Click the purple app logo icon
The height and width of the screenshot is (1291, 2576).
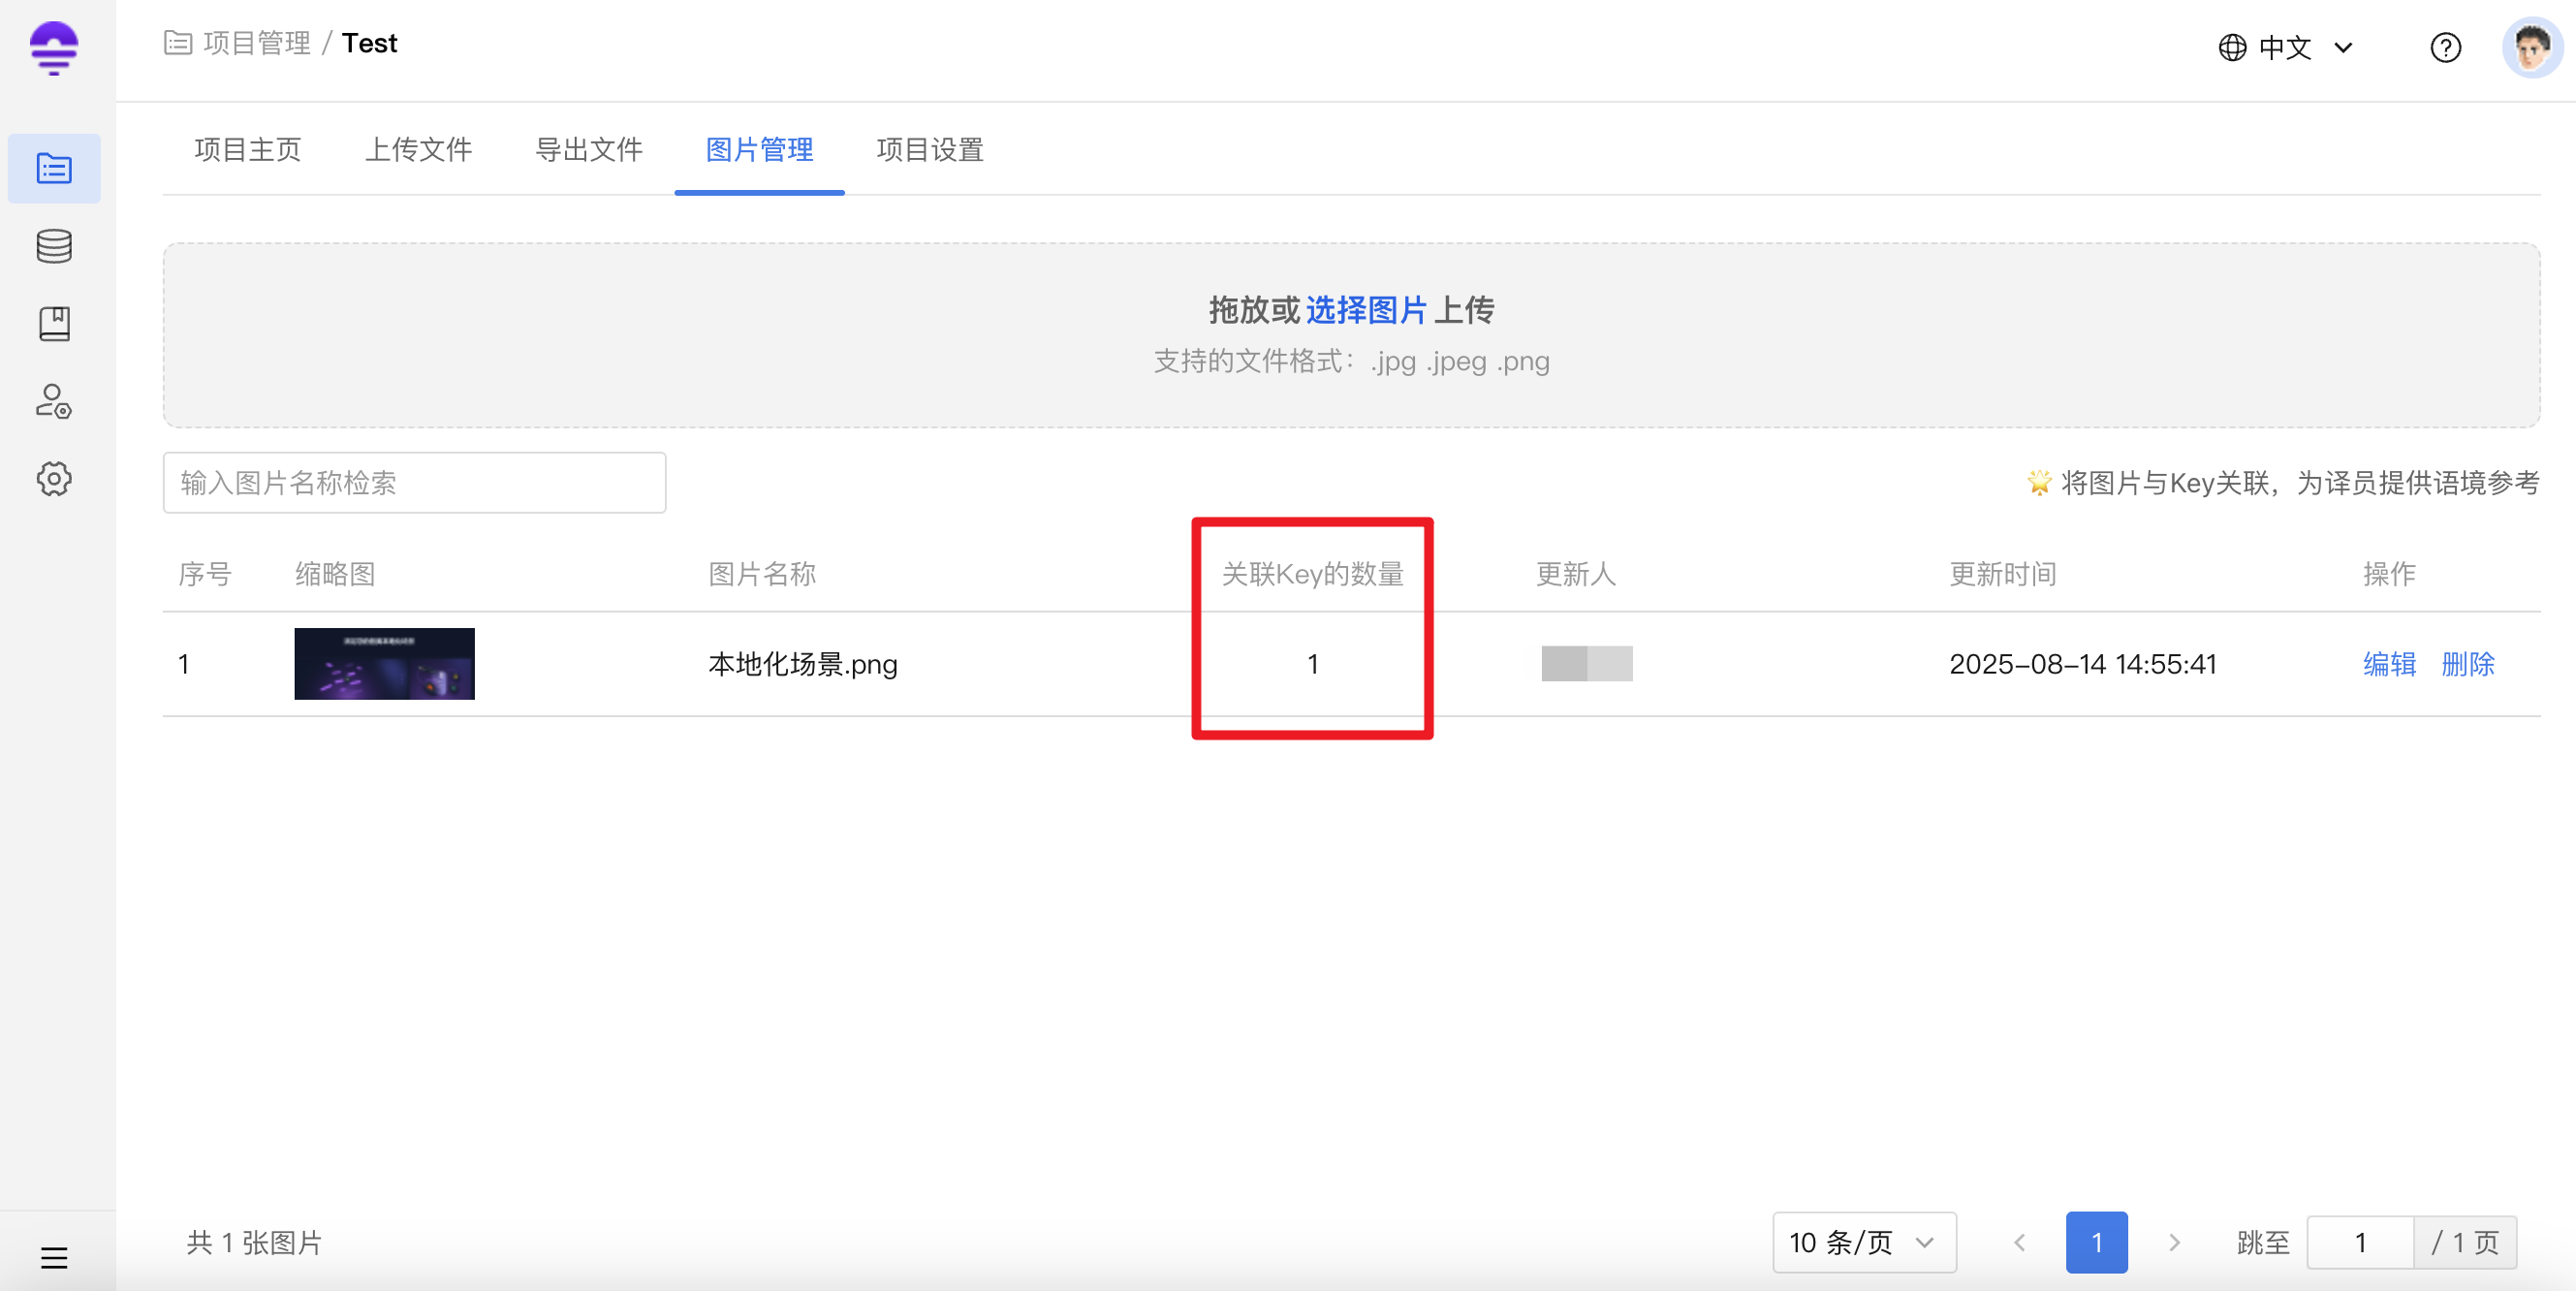click(x=54, y=47)
